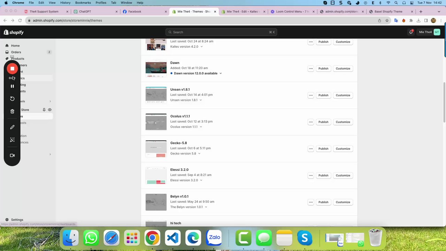Publish the Dawn theme
This screenshot has width=446, height=251.
click(x=323, y=69)
